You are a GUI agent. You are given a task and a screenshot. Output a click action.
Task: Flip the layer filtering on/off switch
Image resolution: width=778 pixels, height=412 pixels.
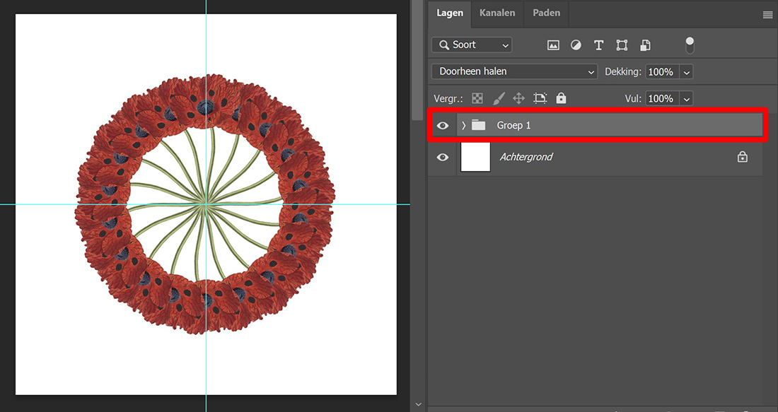[x=690, y=45]
